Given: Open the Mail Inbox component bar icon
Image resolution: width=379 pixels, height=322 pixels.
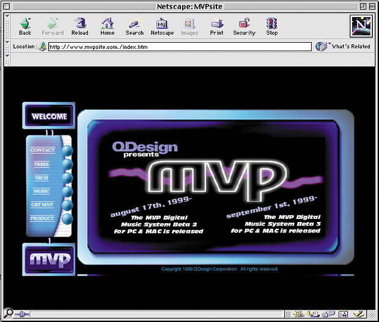Looking at the screenshot, I should pyautogui.click(x=312, y=314).
